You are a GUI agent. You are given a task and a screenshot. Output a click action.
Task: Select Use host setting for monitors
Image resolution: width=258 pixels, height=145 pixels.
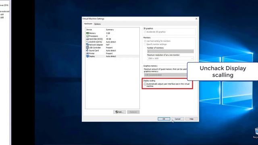145,41
